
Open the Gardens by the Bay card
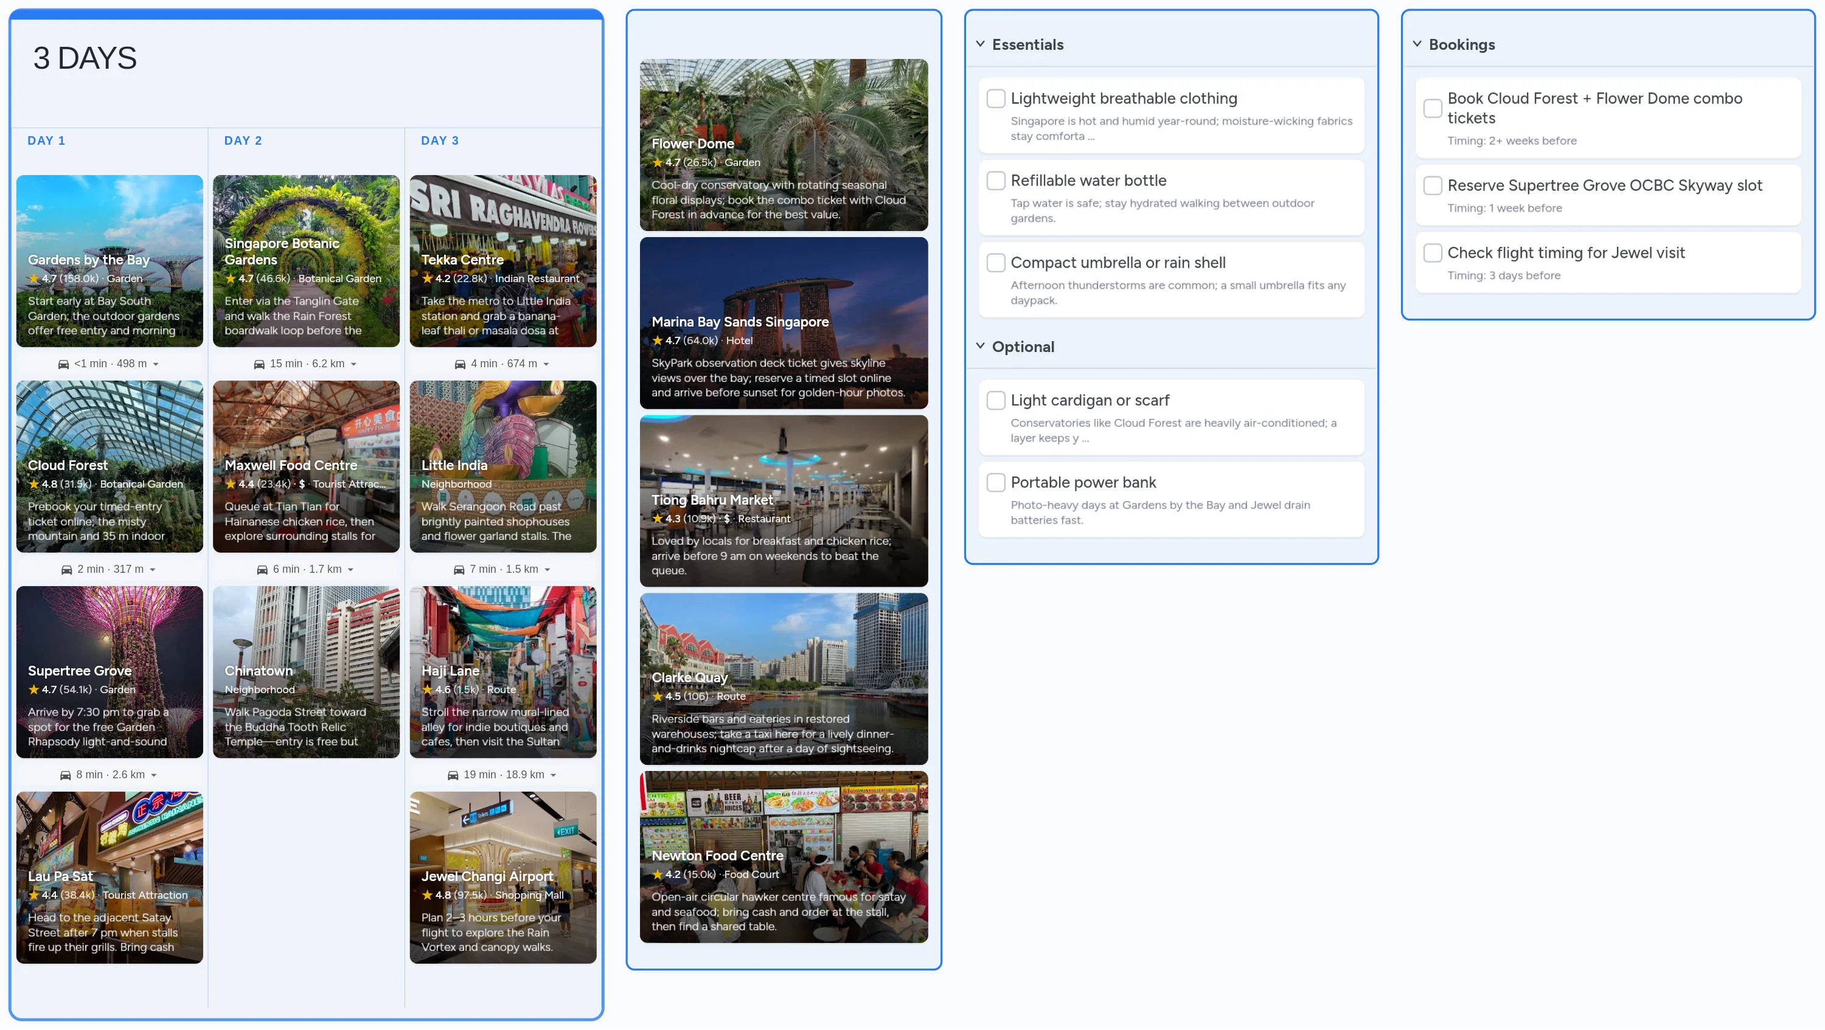(110, 261)
